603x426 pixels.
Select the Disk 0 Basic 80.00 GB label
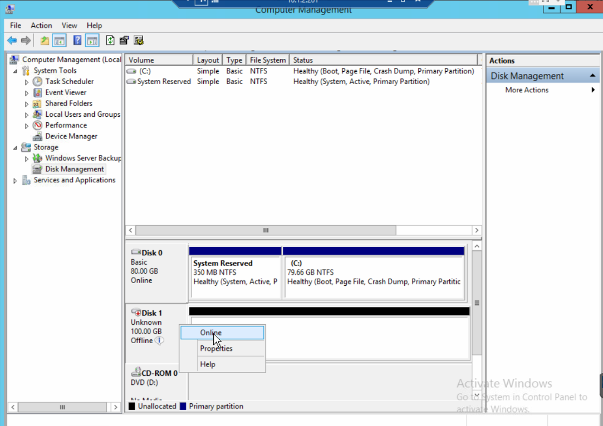coord(156,273)
